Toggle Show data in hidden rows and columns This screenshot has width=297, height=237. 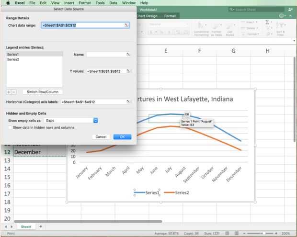10,127
